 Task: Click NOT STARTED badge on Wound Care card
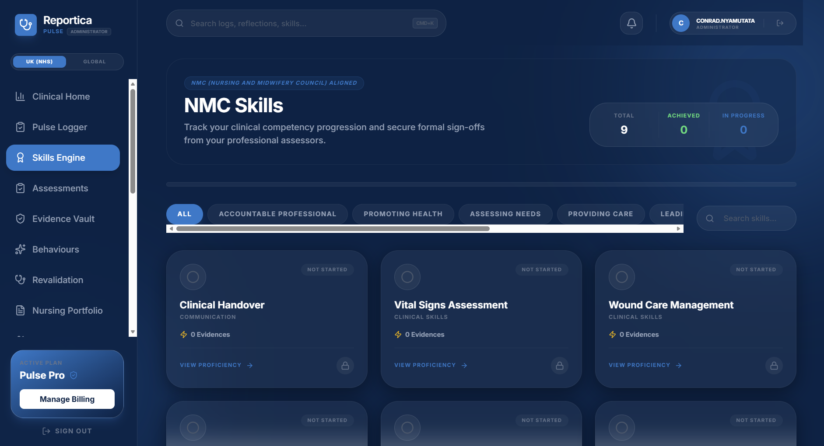pyautogui.click(x=756, y=270)
